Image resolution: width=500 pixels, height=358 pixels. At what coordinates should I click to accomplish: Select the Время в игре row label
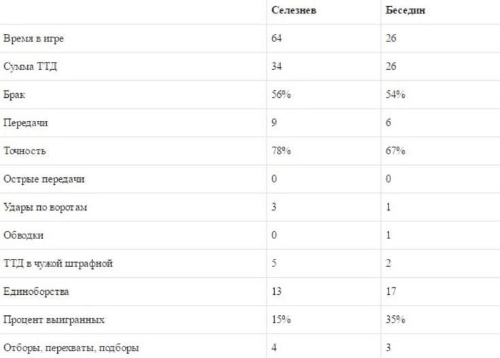(33, 39)
